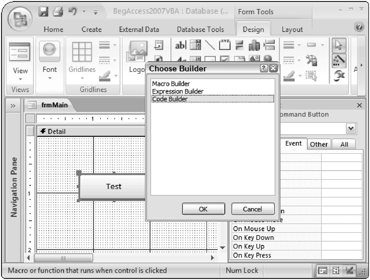Open the Microsoft Access Help icon
This screenshot has width=370, height=280.
click(359, 27)
